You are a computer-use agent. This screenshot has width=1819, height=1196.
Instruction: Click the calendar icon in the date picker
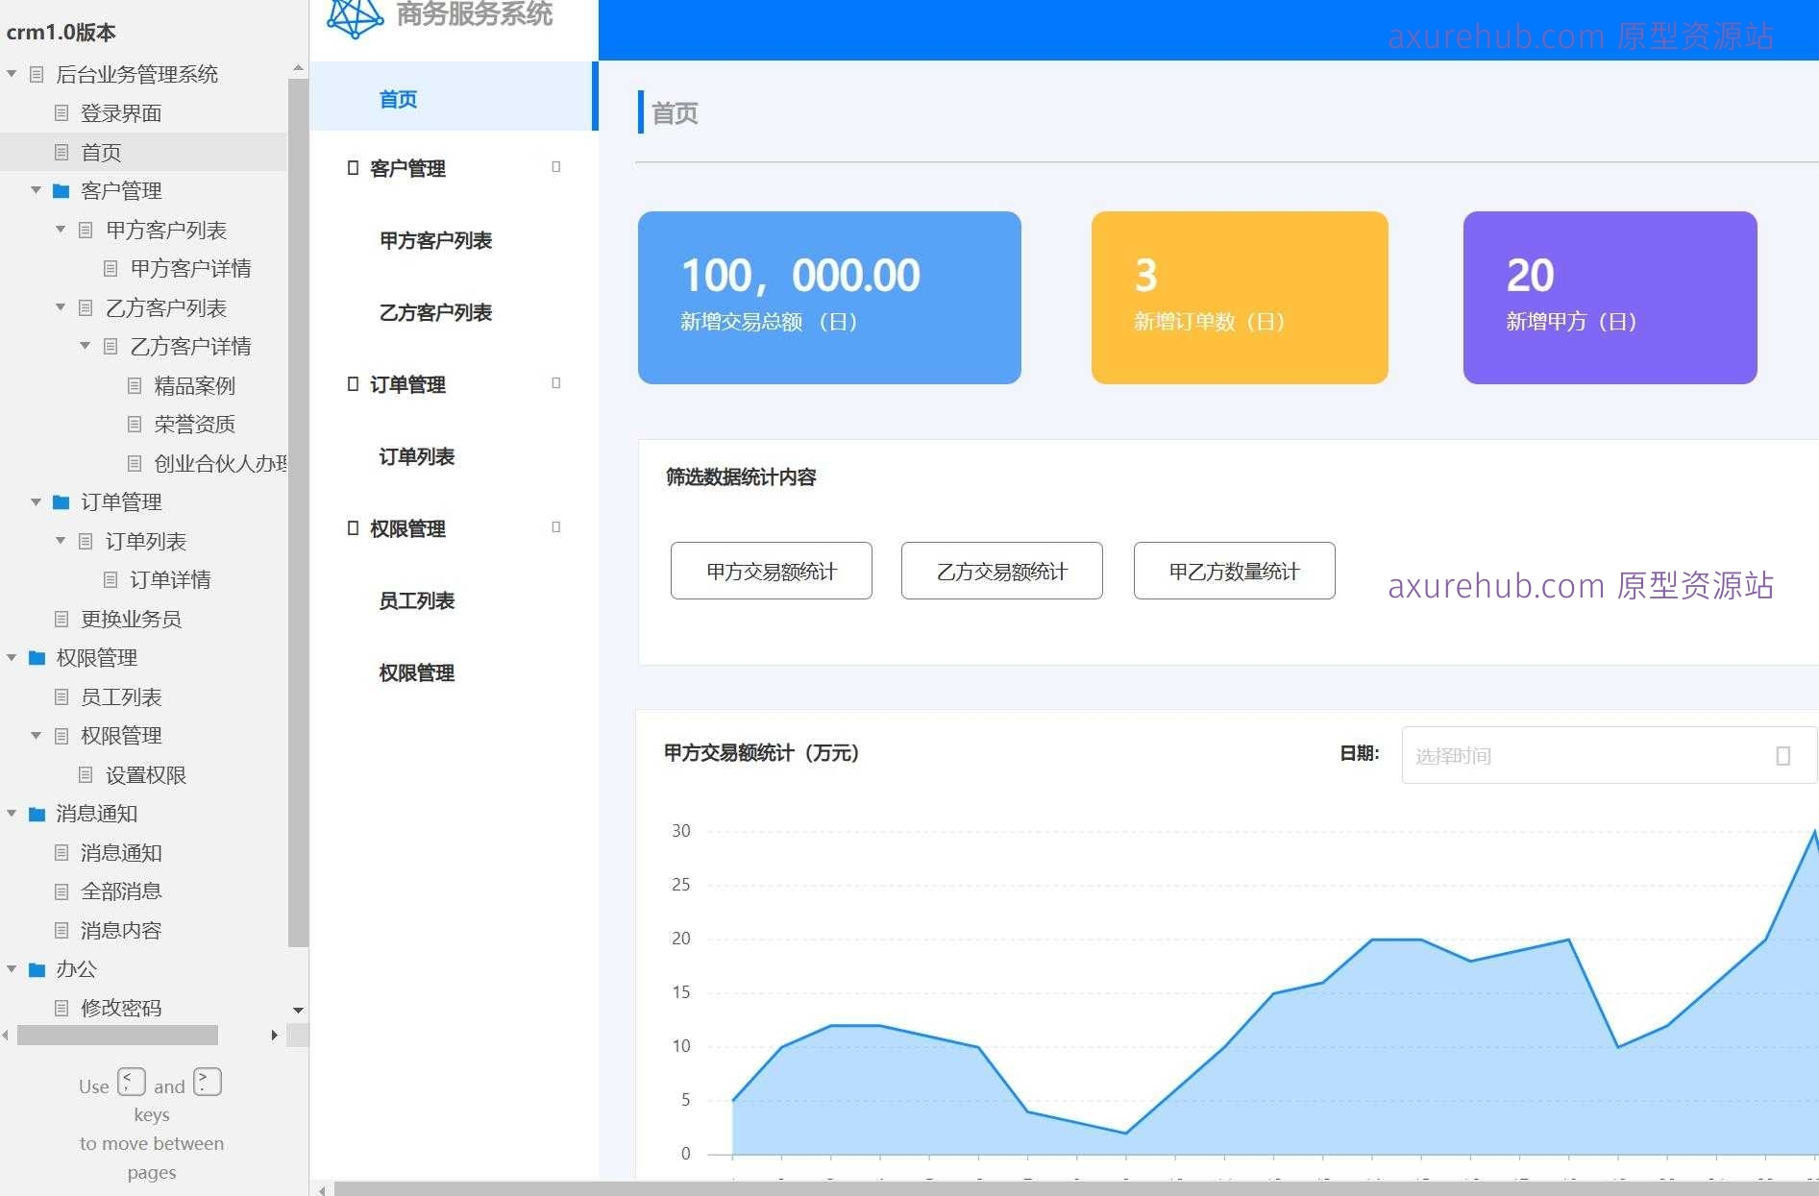(x=1782, y=756)
